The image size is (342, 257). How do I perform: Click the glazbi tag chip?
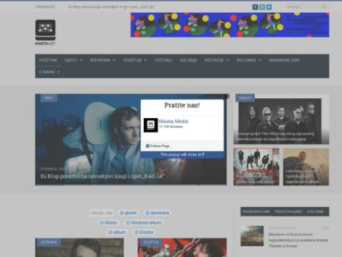128,213
